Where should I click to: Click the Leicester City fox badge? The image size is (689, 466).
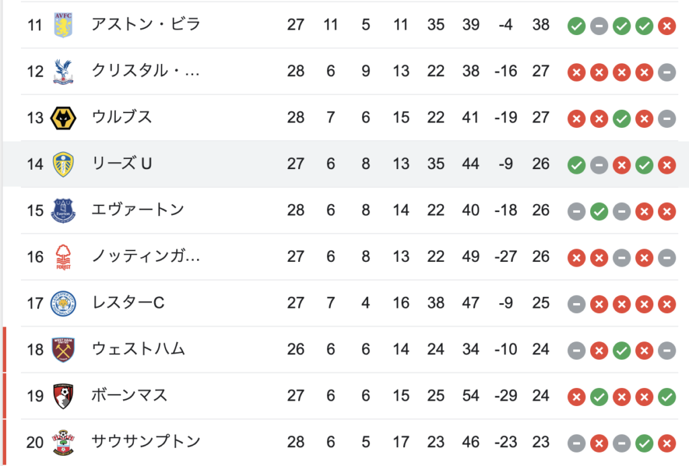(63, 303)
